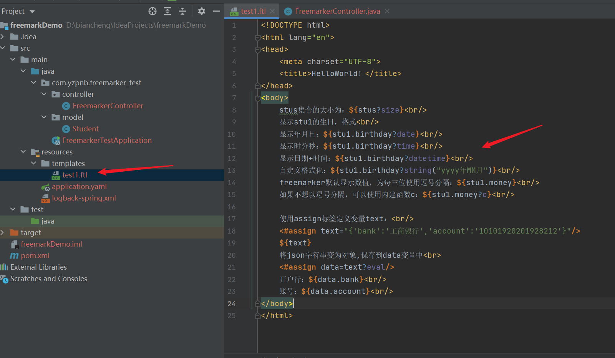Screen dimensions: 615x358
Task: Open freemarkDemo.iml file
Action: 51,244
